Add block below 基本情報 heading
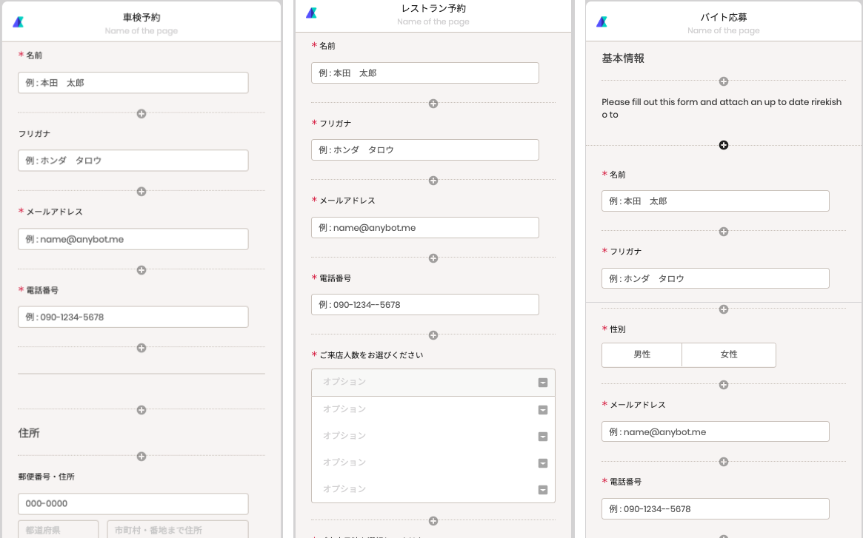 coord(724,81)
